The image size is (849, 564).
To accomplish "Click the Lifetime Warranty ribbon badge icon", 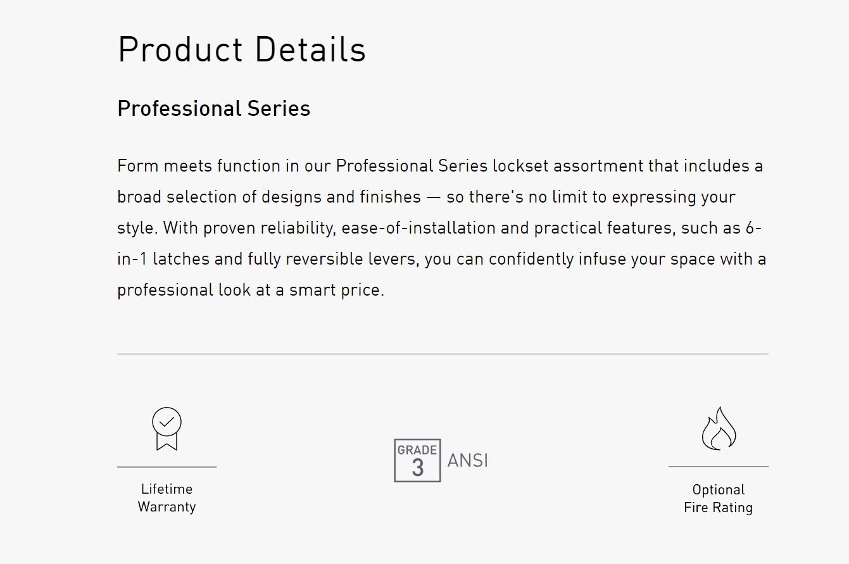I will [167, 429].
